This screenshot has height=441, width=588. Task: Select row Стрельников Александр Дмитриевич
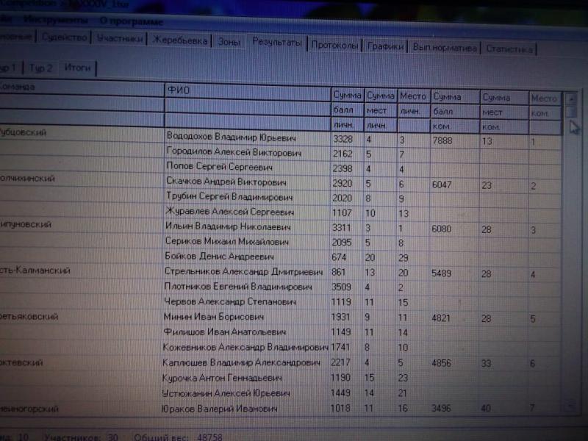point(243,271)
